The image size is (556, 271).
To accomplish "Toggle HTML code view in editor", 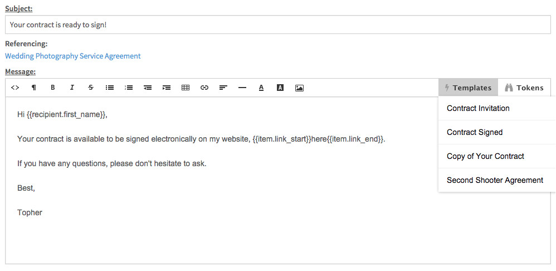I will [x=15, y=88].
